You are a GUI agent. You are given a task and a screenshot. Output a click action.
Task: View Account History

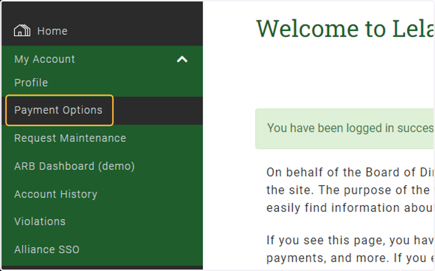point(56,194)
